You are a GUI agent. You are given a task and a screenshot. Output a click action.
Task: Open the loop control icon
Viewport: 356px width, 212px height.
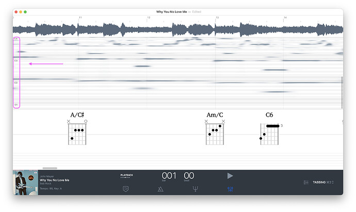125,189
